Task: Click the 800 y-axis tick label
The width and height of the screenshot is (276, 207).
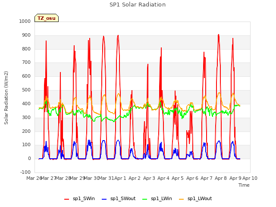Action: pos(26,49)
